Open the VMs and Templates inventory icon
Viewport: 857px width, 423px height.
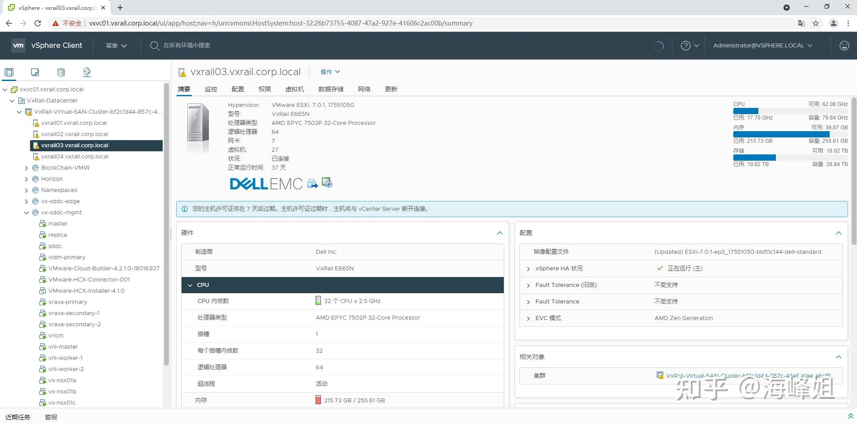click(x=35, y=72)
